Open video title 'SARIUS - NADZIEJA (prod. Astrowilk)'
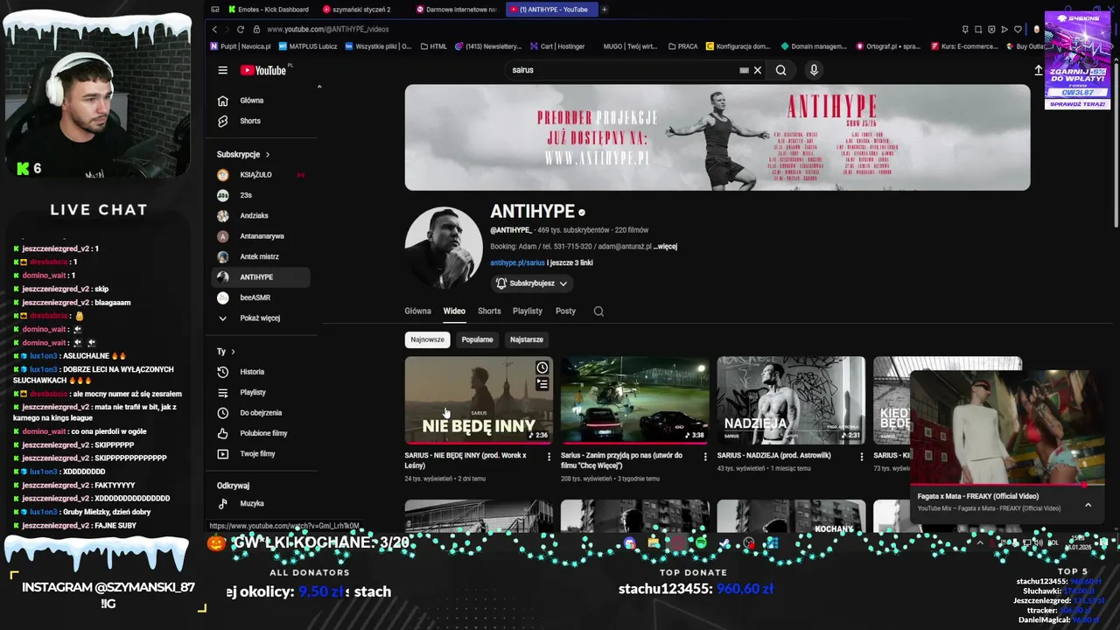The height and width of the screenshot is (630, 1120). click(774, 456)
